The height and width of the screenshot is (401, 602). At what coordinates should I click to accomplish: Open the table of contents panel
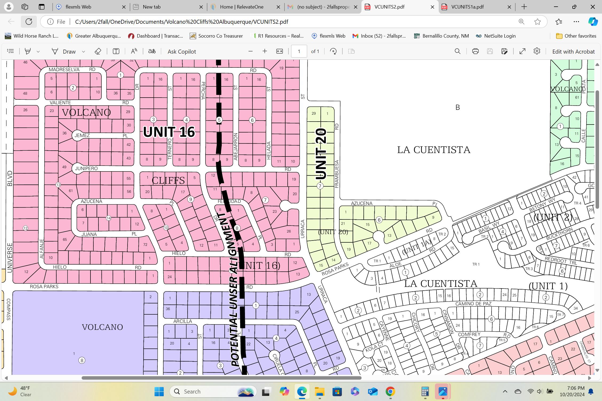pos(11,51)
